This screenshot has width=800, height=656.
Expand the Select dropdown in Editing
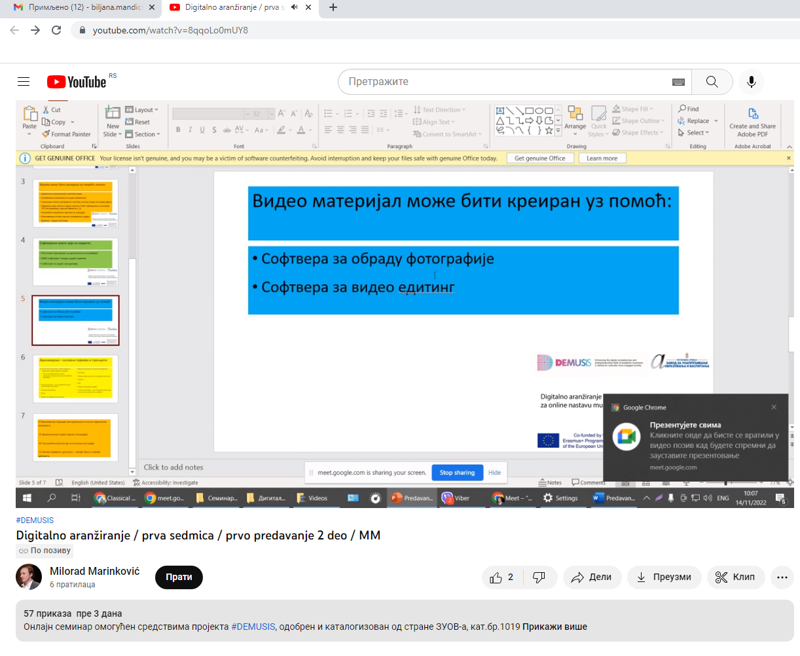coord(693,133)
